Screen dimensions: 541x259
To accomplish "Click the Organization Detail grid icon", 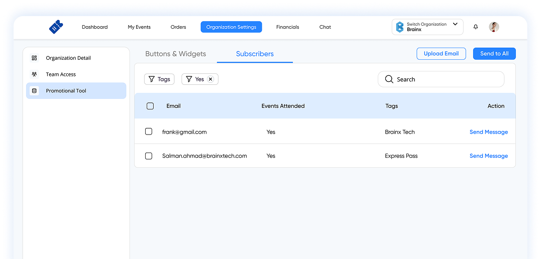I will [x=34, y=58].
